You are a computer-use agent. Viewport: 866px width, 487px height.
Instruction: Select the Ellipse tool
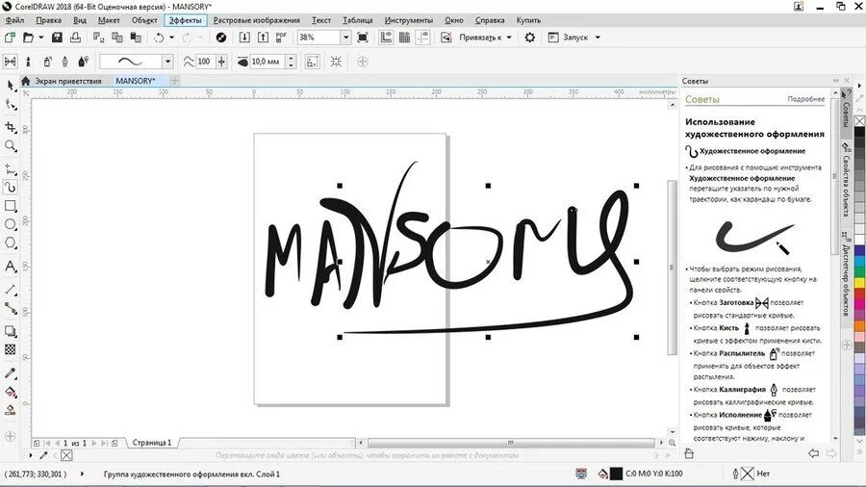[10, 224]
